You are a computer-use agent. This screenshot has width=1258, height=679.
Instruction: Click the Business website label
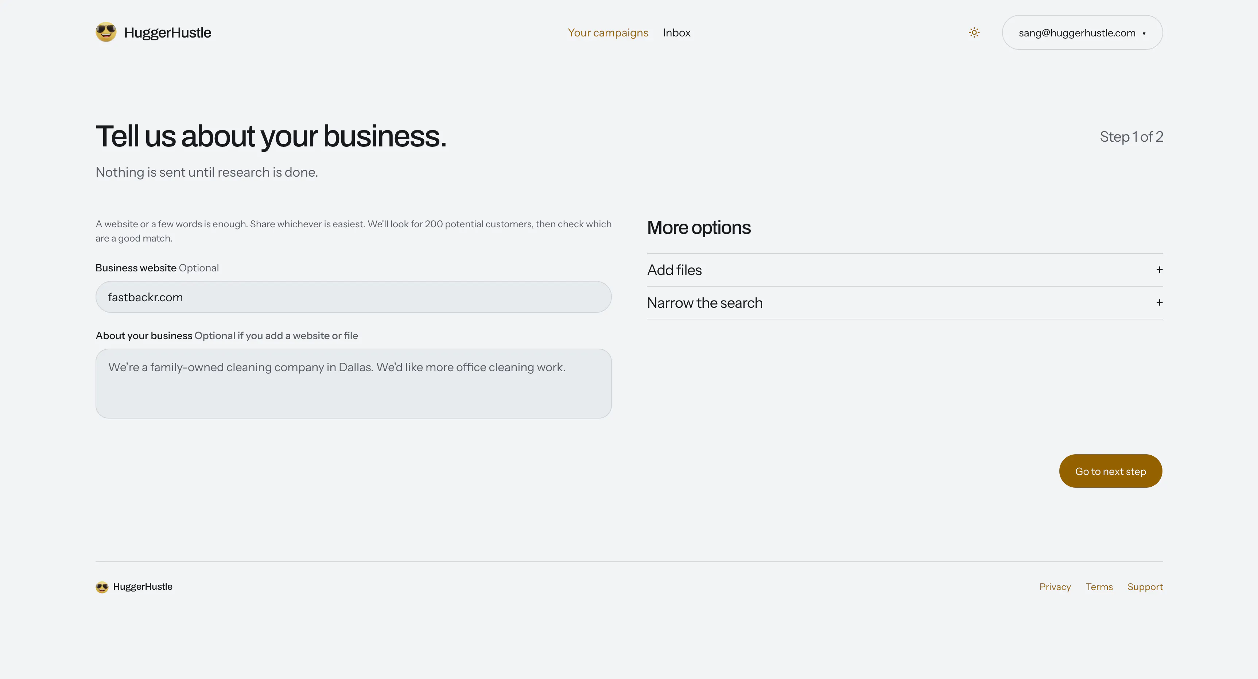[136, 268]
